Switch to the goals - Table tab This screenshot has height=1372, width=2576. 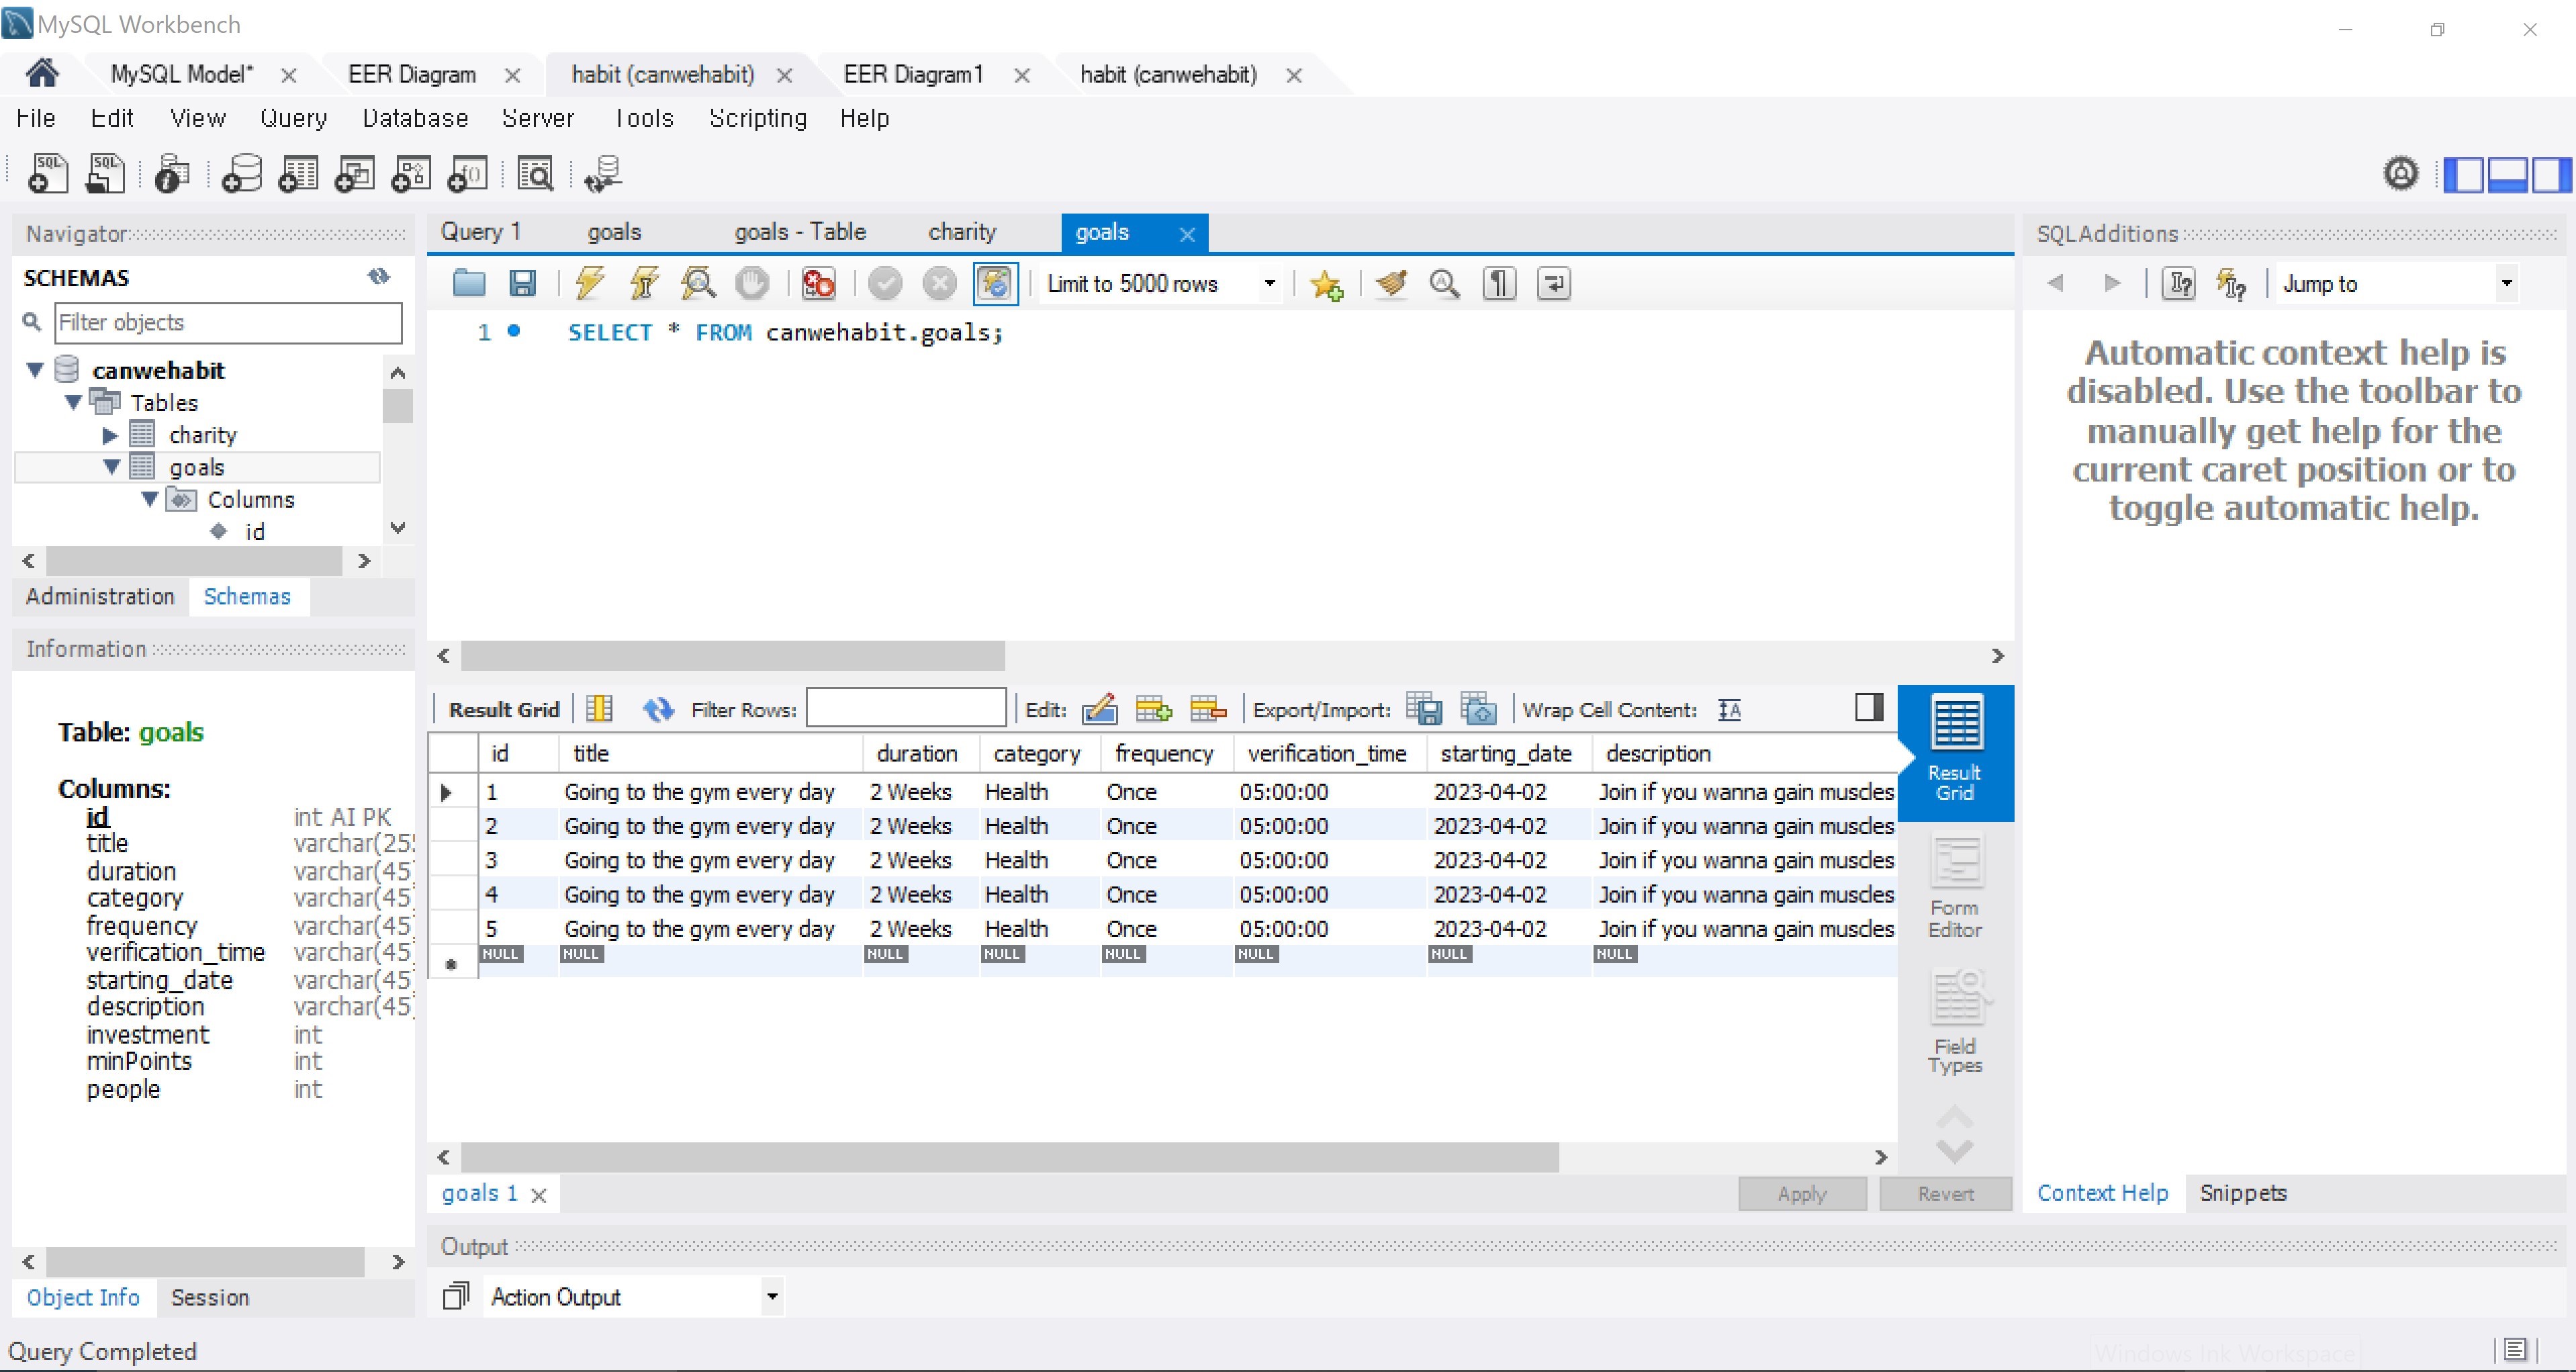point(799,232)
